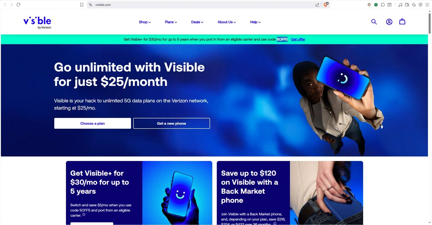Click the visible.com address bar field

coord(202,5)
